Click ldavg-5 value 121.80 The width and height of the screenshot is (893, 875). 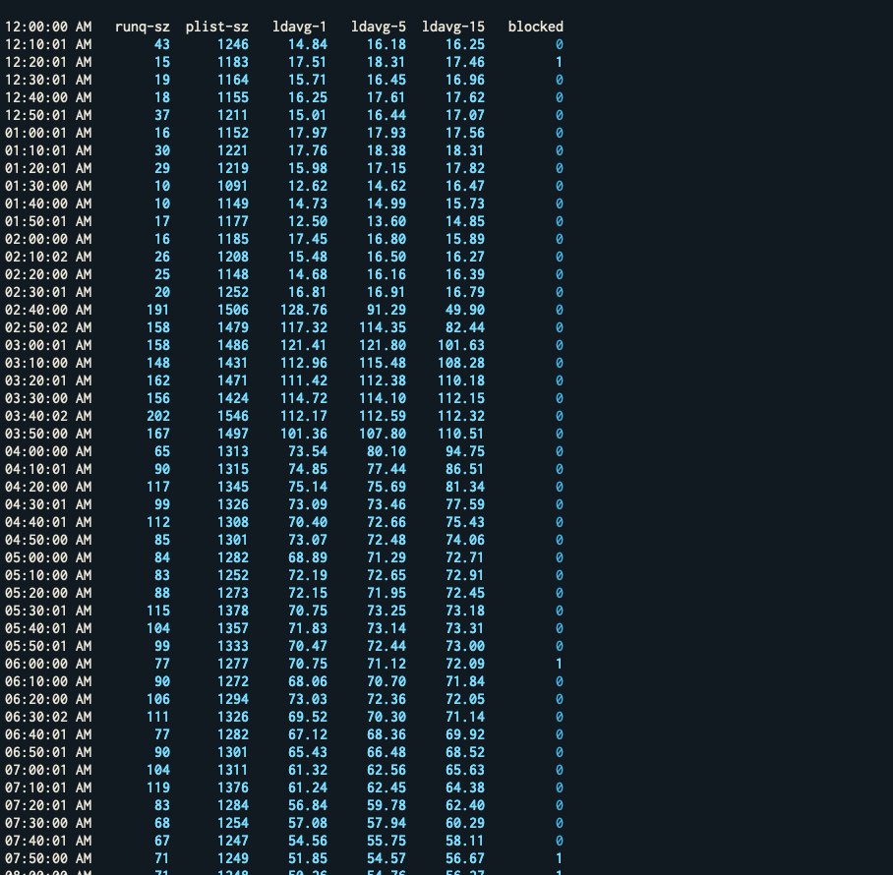(383, 345)
